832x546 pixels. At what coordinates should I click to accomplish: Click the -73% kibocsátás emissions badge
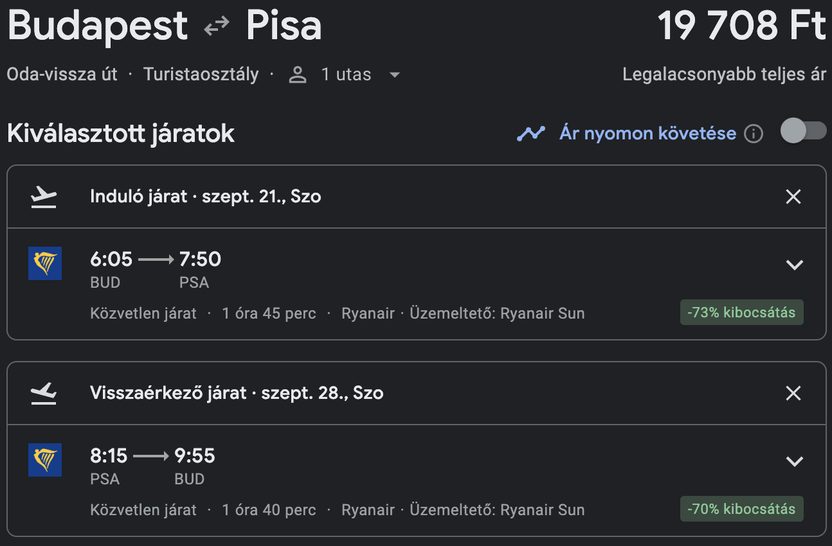(x=741, y=313)
